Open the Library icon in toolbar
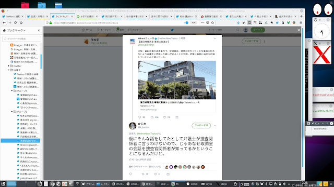 pos(244,23)
